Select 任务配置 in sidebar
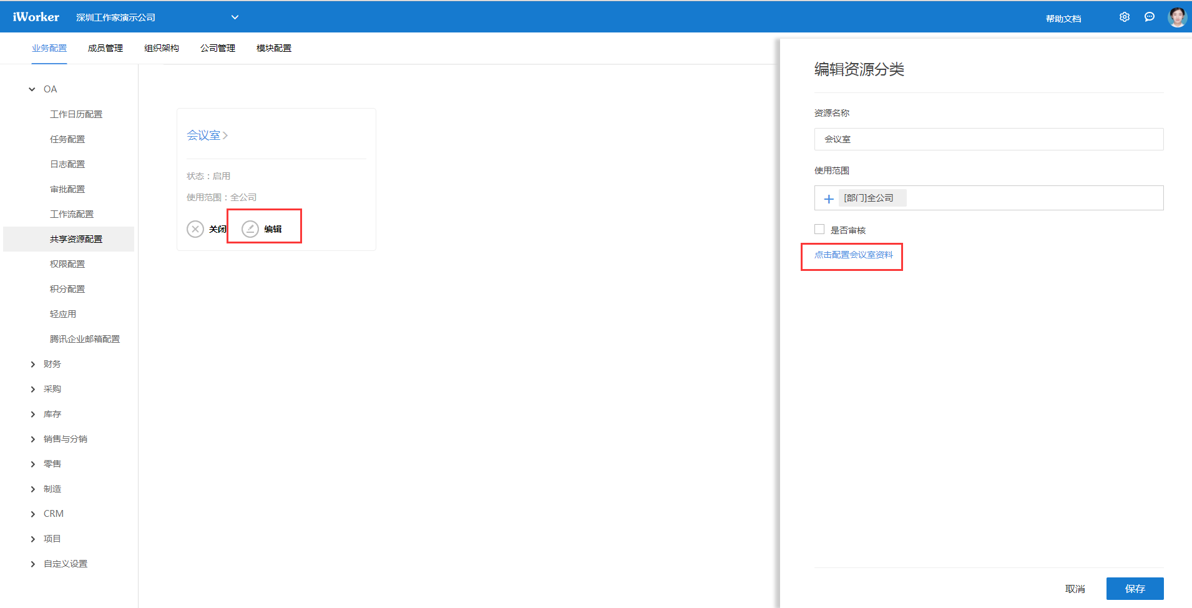The height and width of the screenshot is (608, 1192). tap(67, 139)
